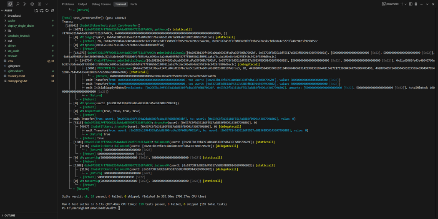The width and height of the screenshot is (438, 219).
Task: Split the terminal pane
Action: (x=410, y=4)
